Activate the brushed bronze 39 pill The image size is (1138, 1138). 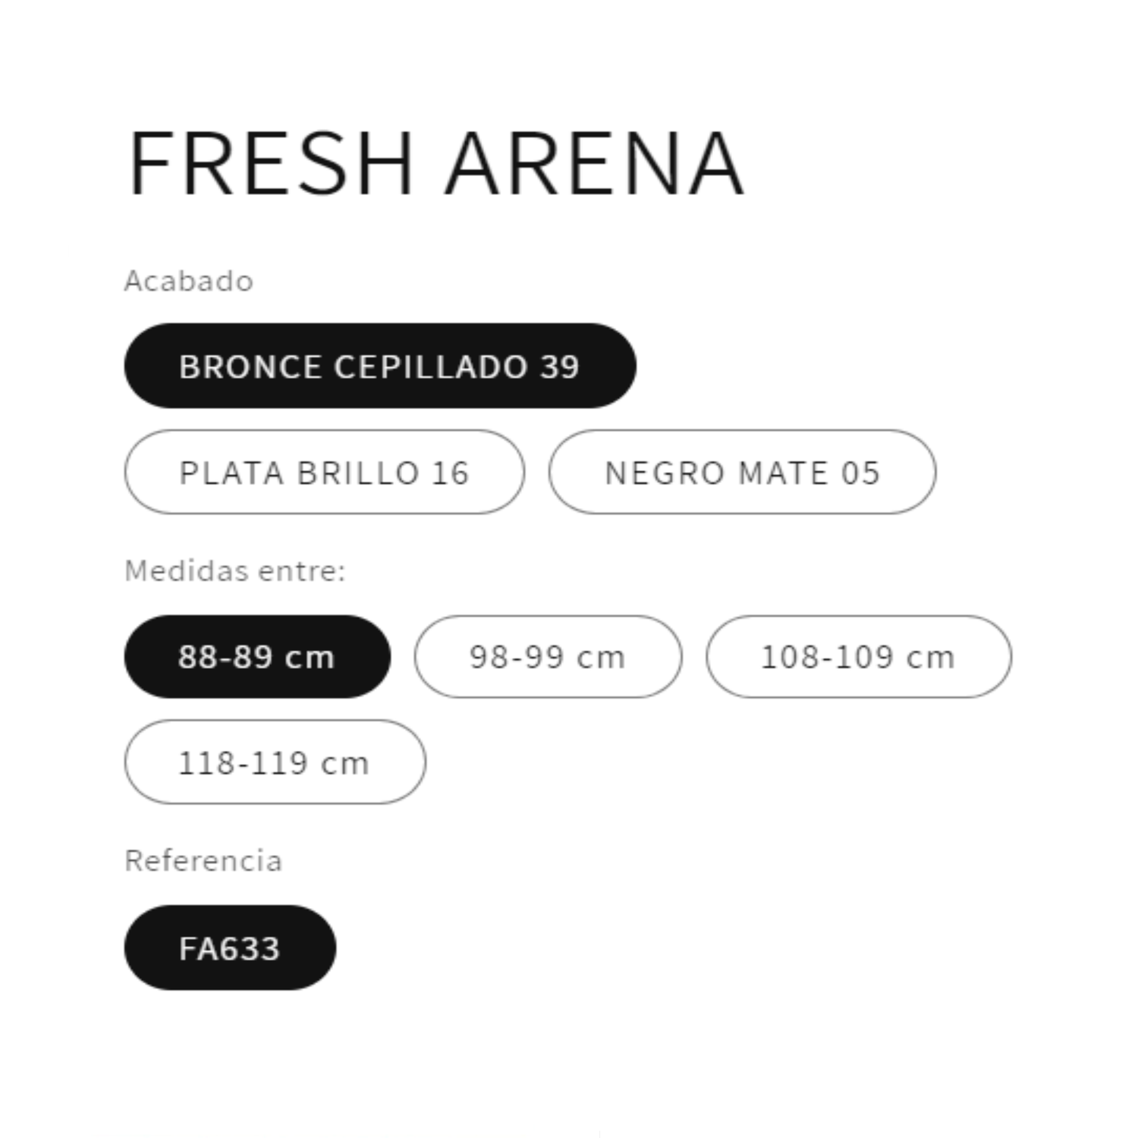[x=380, y=366]
